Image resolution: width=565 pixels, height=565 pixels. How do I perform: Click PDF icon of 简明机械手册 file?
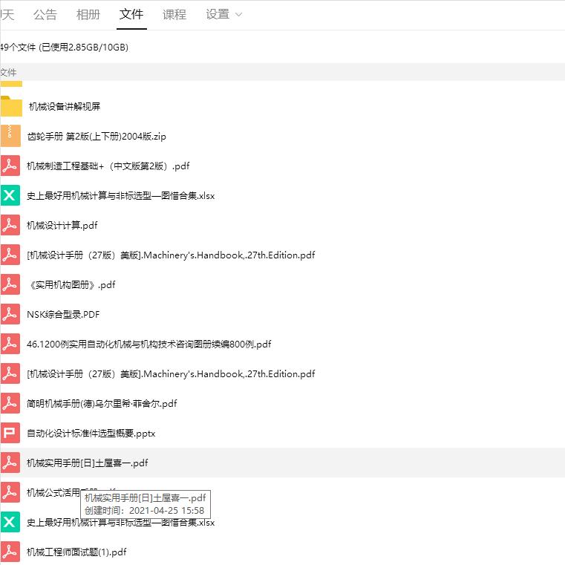[10, 403]
